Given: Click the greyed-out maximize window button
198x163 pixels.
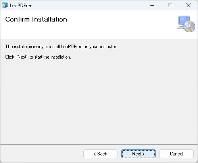Looking at the screenshot, I should coord(170,5).
